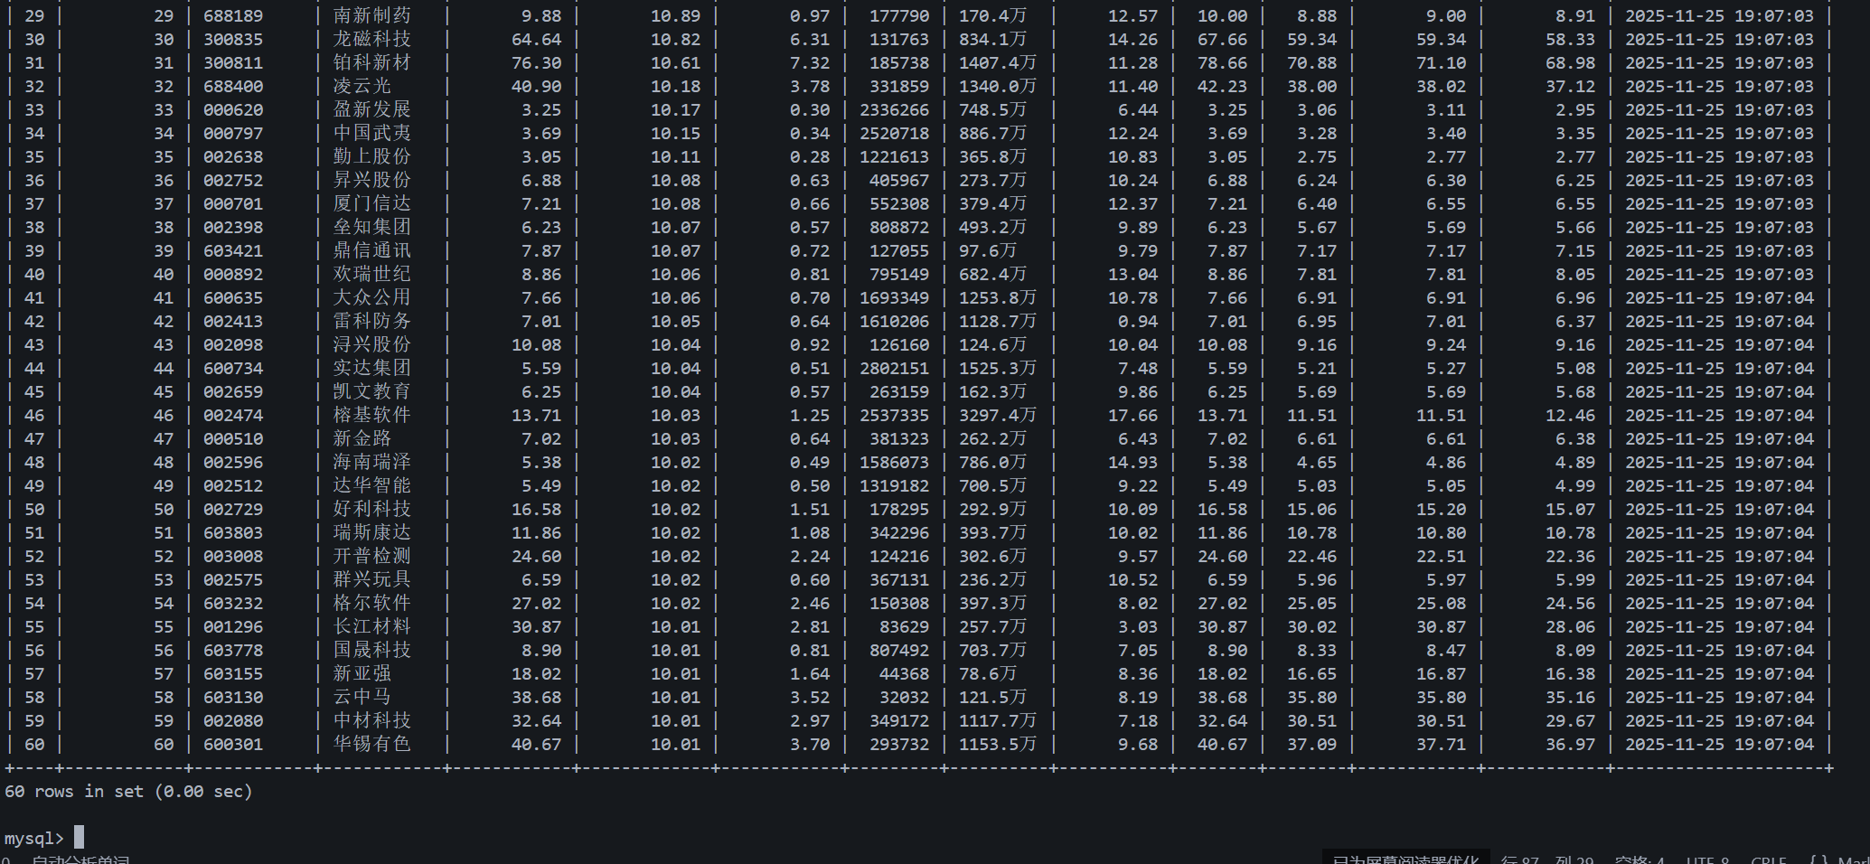Open the 空格: 4 indentation setting
The height and width of the screenshot is (864, 1870).
point(1640,859)
